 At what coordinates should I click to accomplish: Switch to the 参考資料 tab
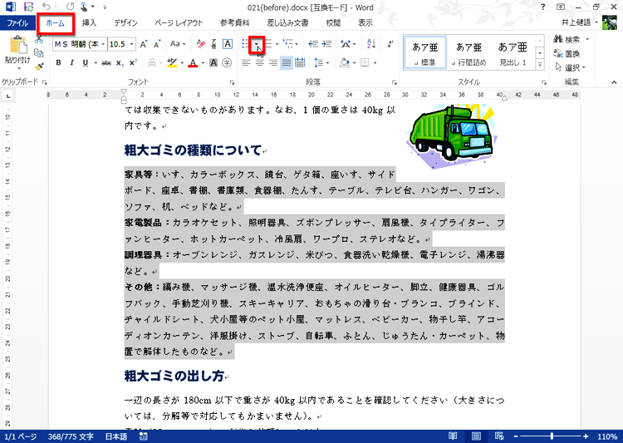234,22
